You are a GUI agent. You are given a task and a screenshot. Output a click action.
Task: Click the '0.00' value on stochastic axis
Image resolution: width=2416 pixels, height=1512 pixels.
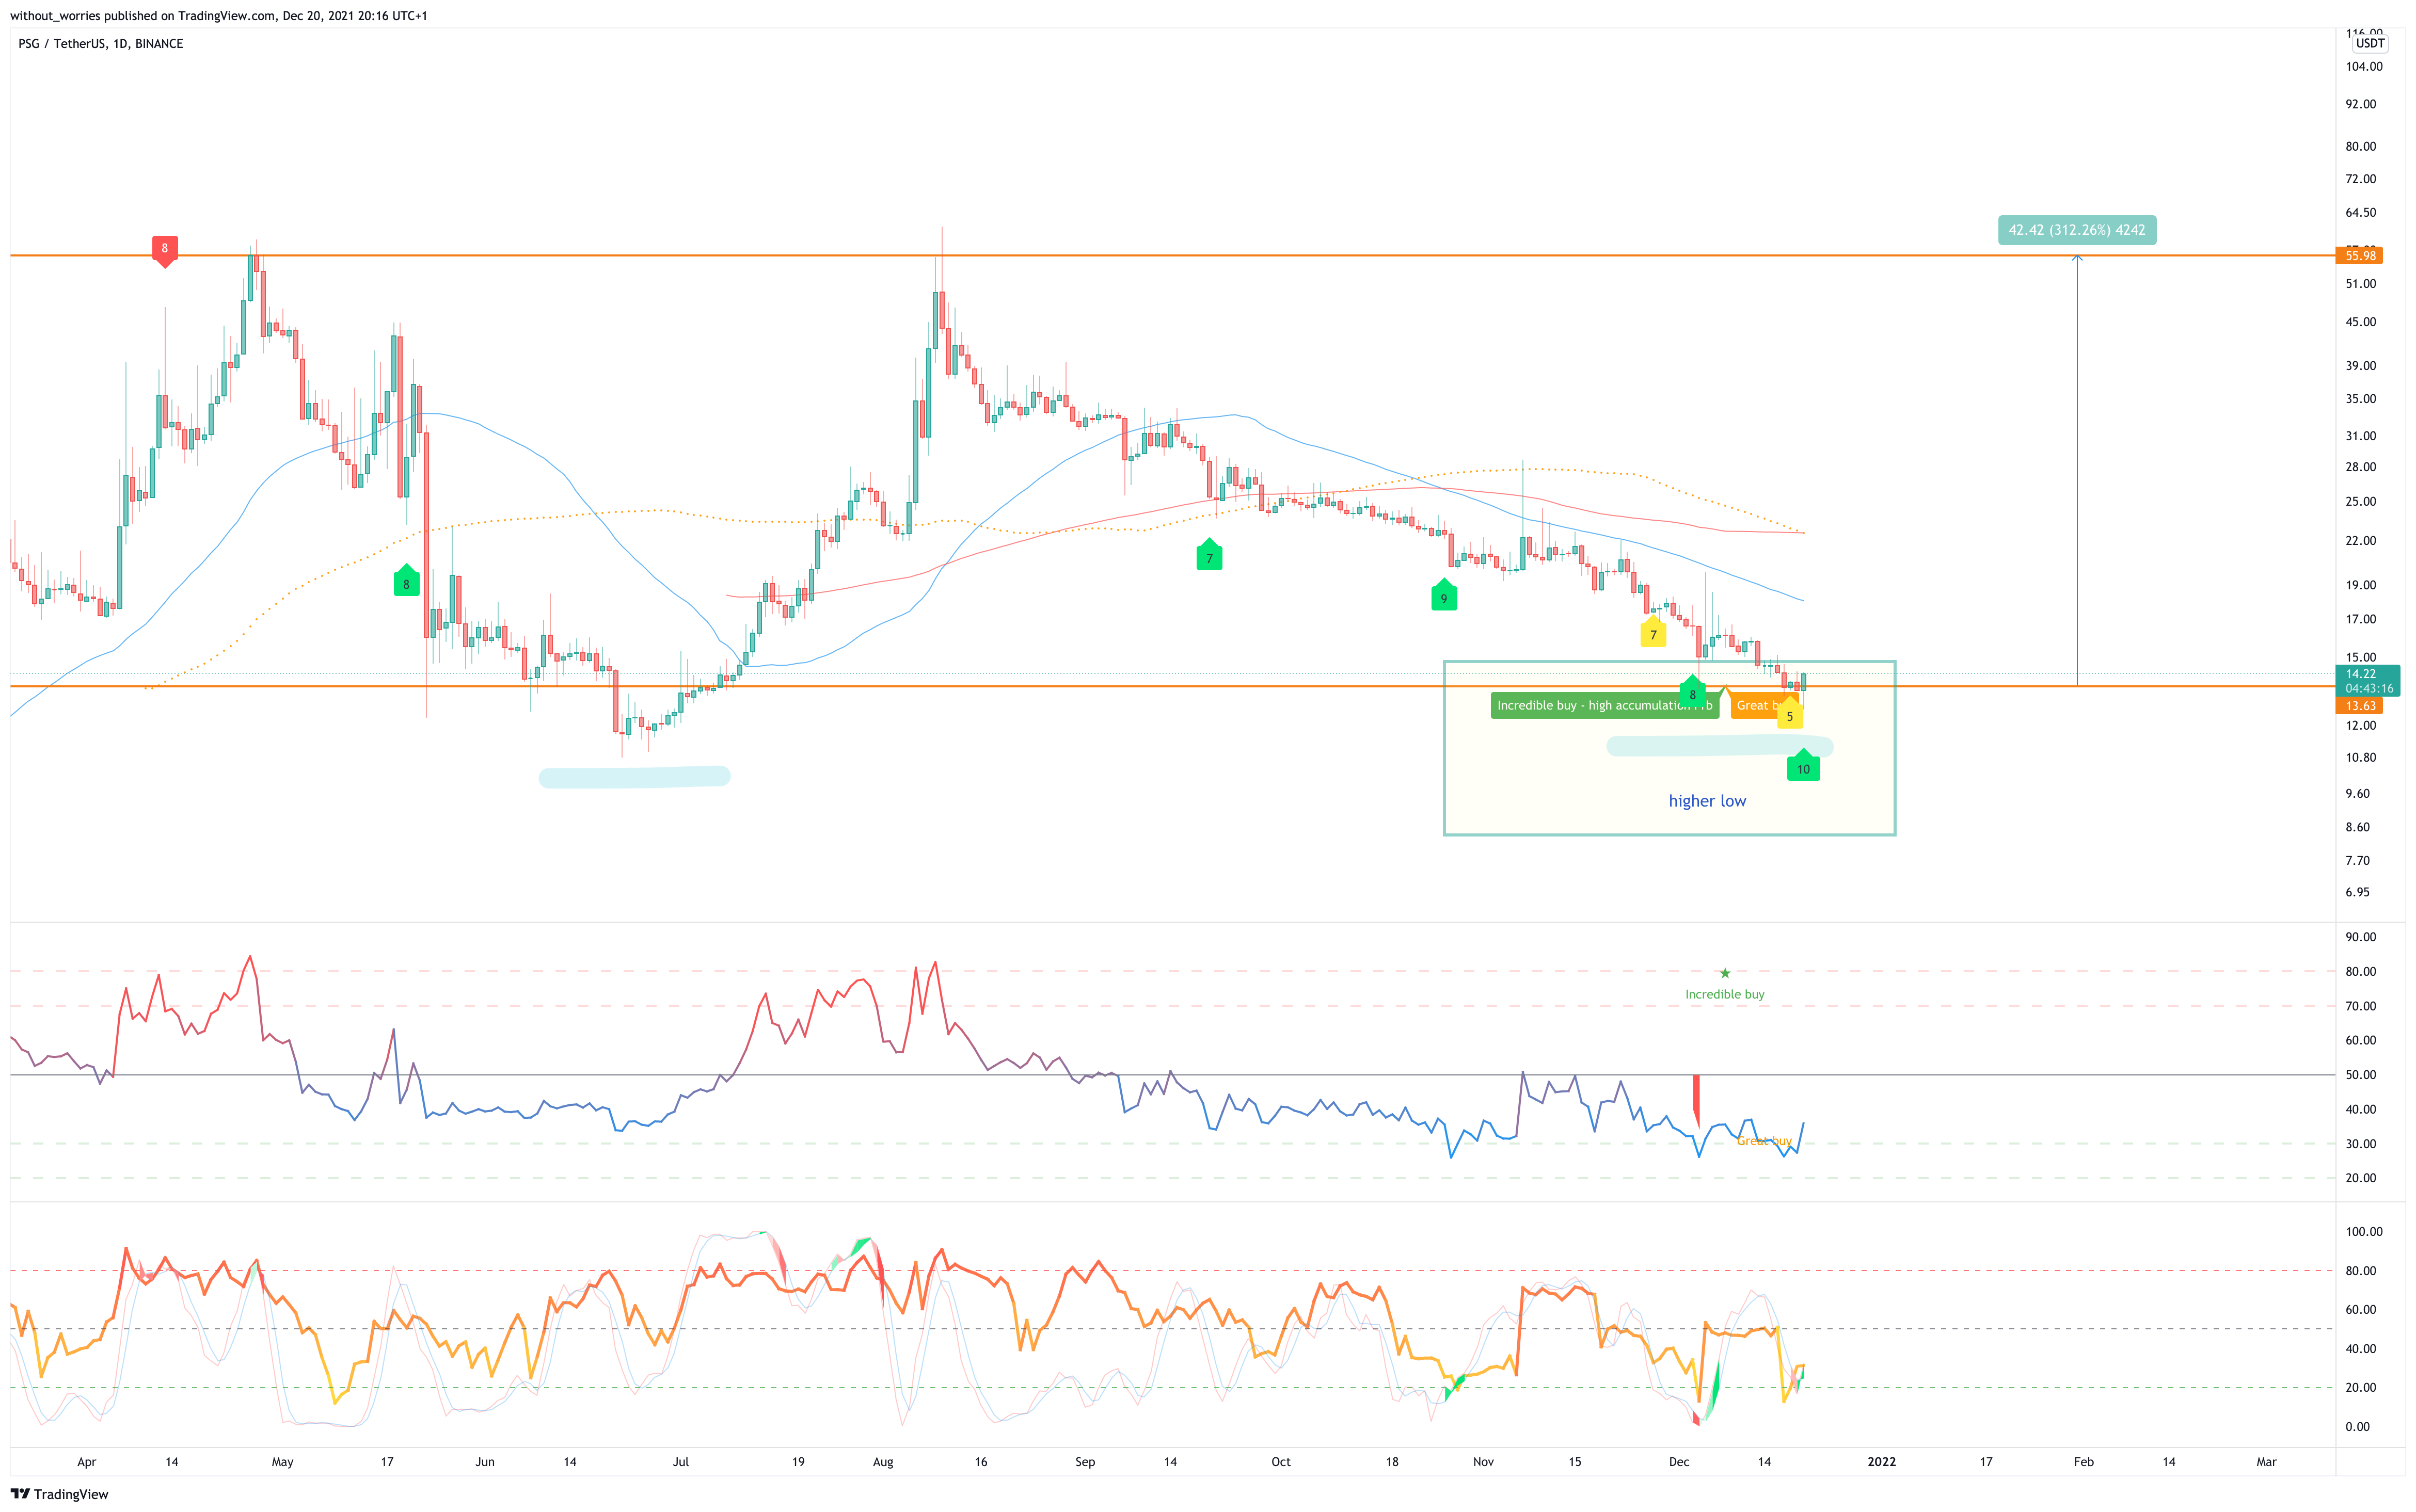click(x=2357, y=1427)
